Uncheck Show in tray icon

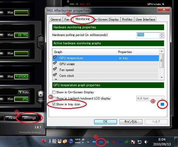click(x=54, y=104)
